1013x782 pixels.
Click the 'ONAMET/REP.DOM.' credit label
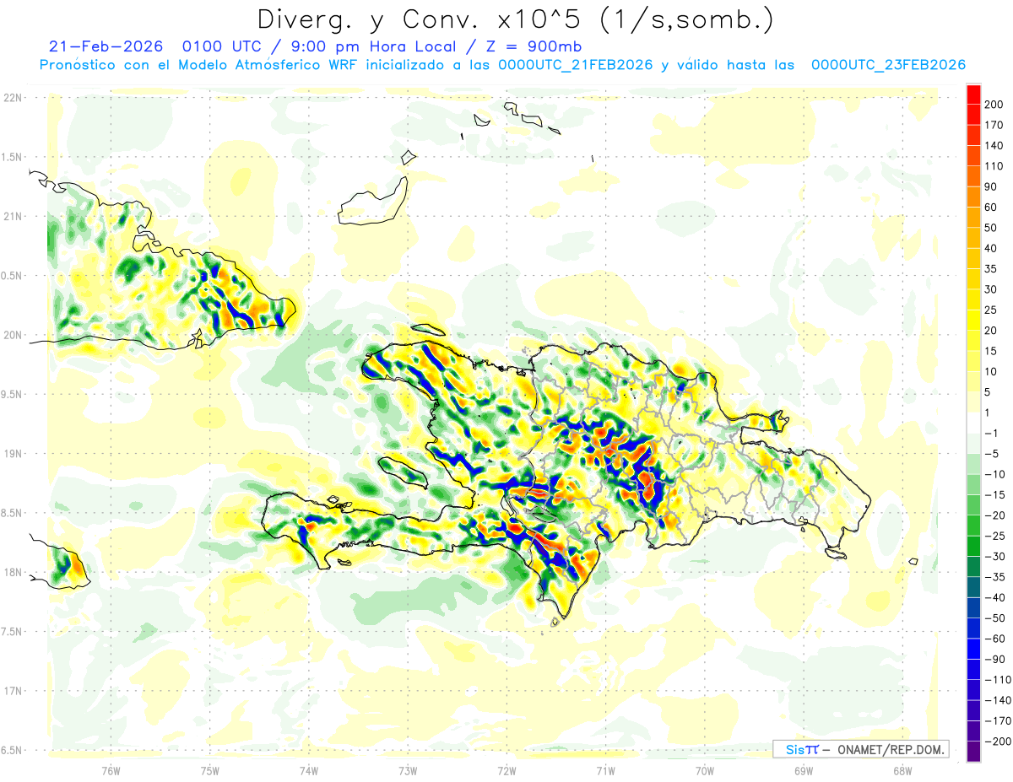[x=891, y=750]
